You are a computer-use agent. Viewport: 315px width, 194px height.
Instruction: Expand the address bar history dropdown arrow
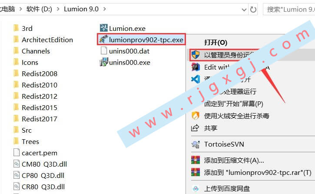click(x=244, y=10)
